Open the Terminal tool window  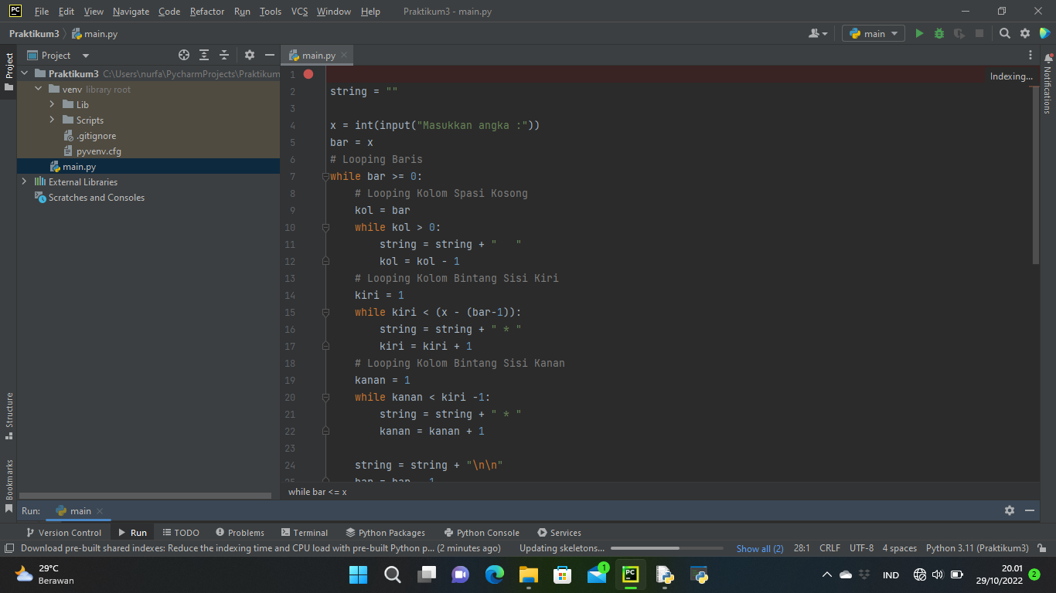(305, 532)
